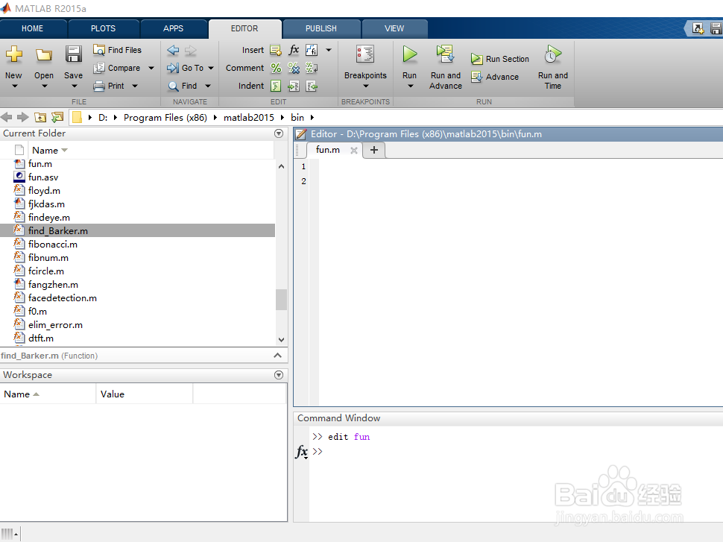Image resolution: width=723 pixels, height=542 pixels.
Task: Click the Decrease Indent icon
Action: coord(312,86)
